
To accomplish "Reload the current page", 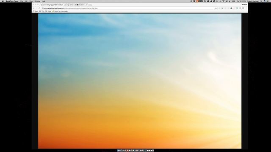I will pos(39,8).
